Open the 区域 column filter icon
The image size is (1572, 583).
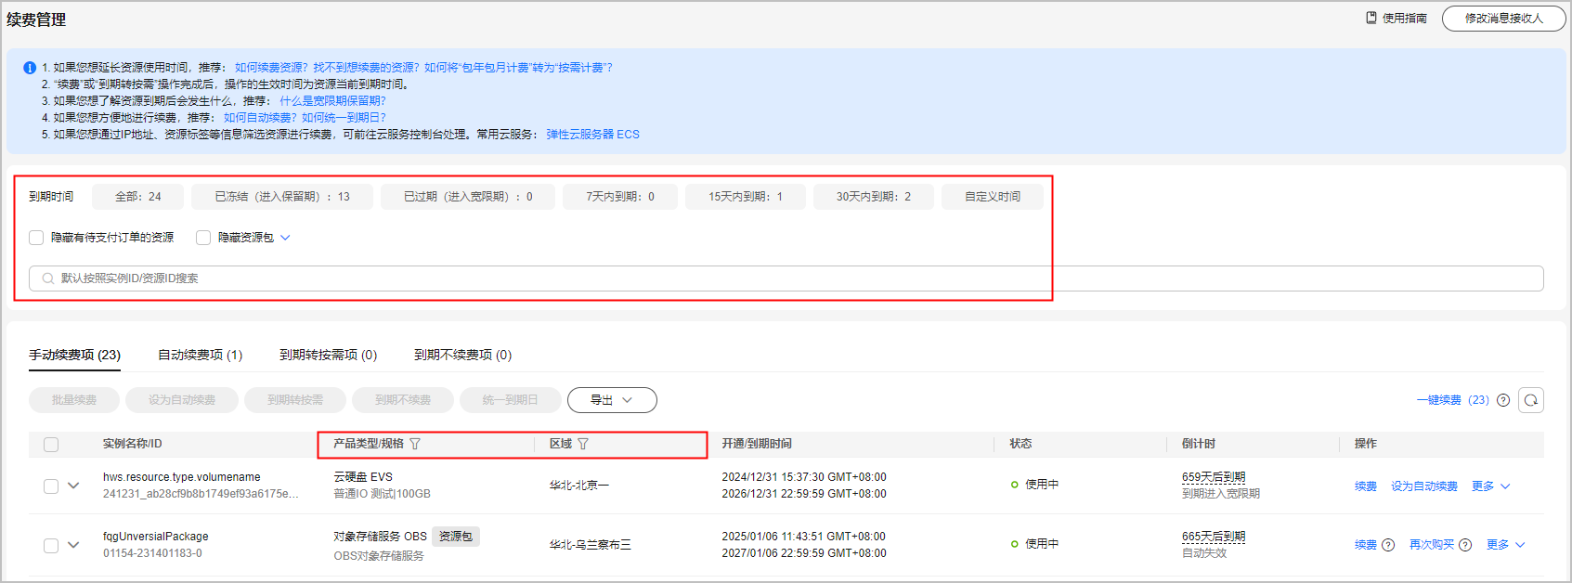coord(583,444)
